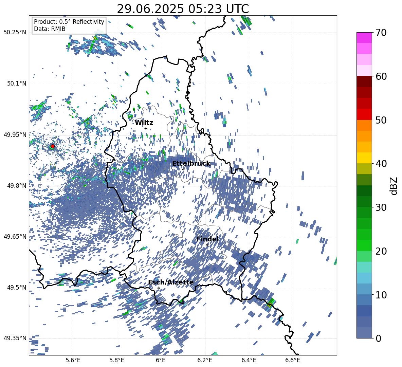Click the 49.35°N latitude label
This screenshot has width=402, height=367.
(x=15, y=338)
